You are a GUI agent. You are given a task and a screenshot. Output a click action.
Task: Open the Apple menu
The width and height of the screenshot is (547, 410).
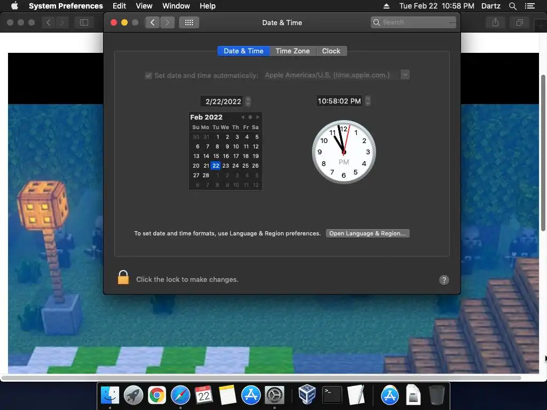click(14, 5)
